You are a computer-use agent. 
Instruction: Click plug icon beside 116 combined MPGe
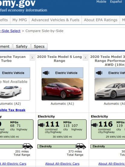click(x=95, y=125)
